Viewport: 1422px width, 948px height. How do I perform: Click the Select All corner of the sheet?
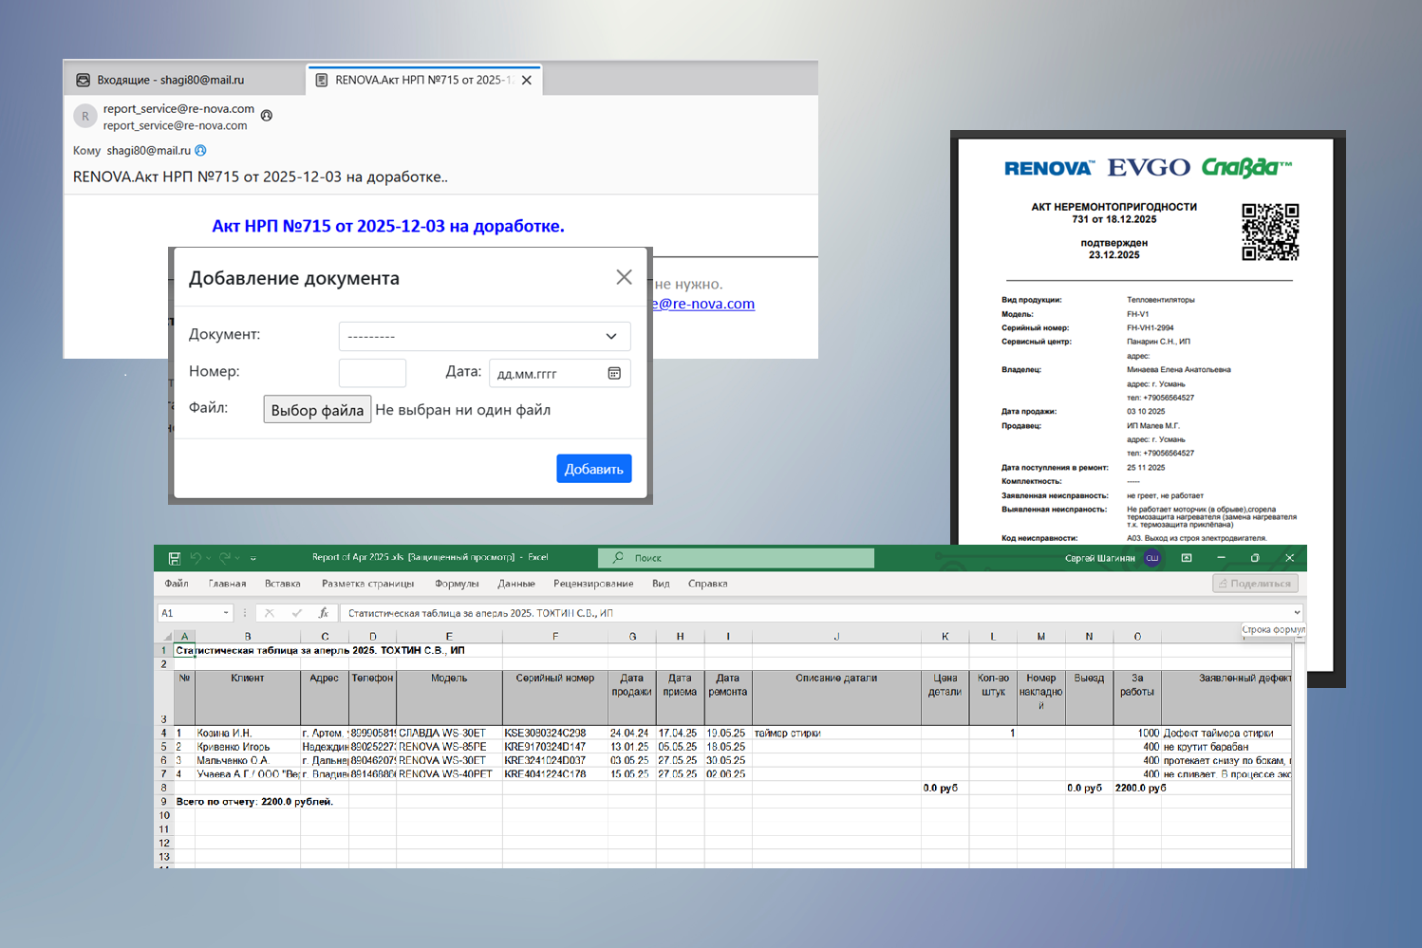pyautogui.click(x=165, y=637)
